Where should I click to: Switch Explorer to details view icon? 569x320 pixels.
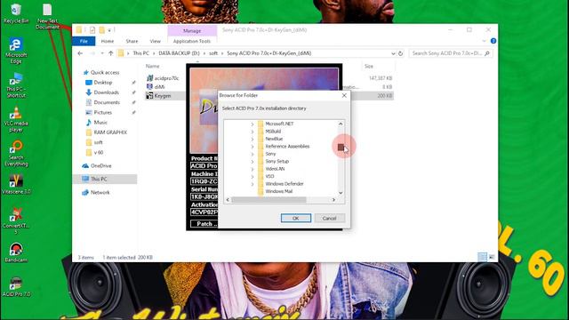[482, 257]
